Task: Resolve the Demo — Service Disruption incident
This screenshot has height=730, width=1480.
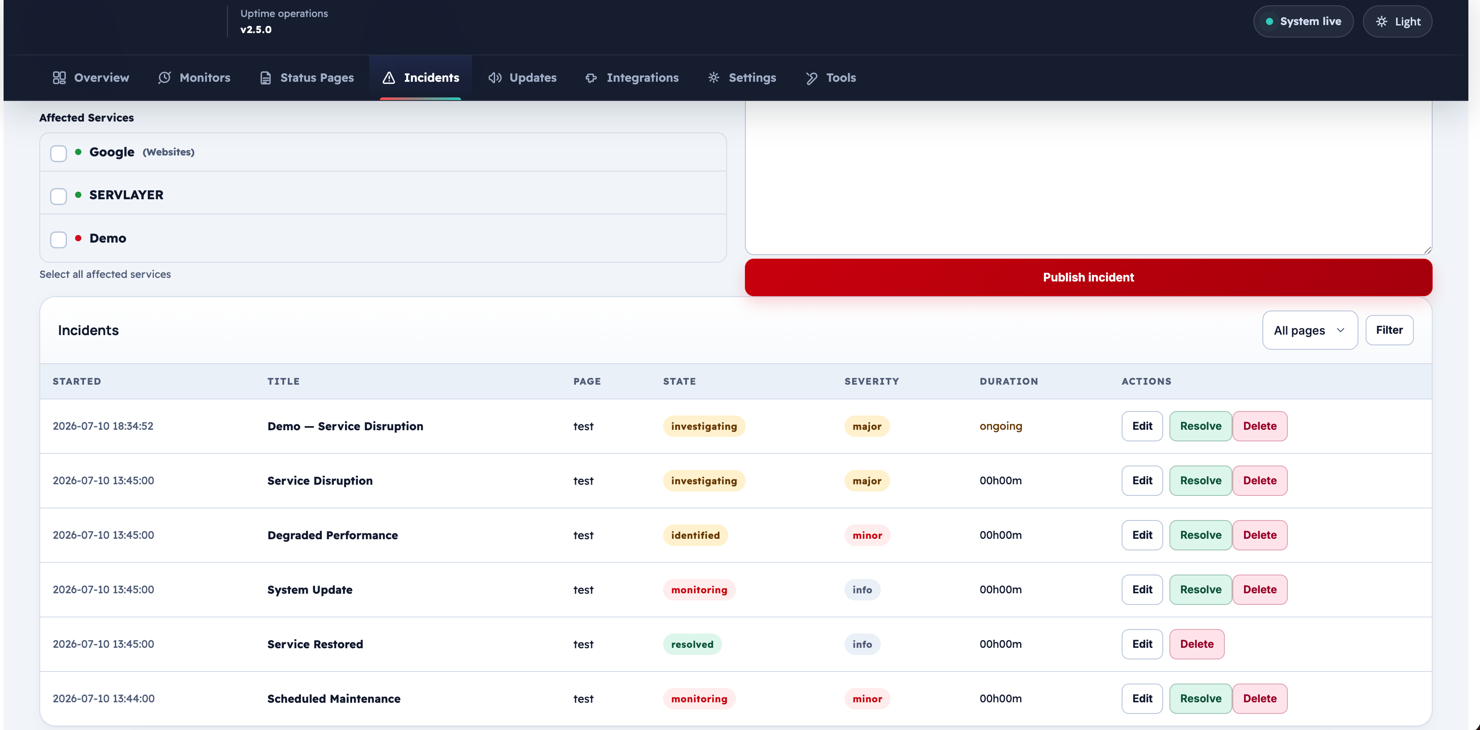Action: point(1200,426)
